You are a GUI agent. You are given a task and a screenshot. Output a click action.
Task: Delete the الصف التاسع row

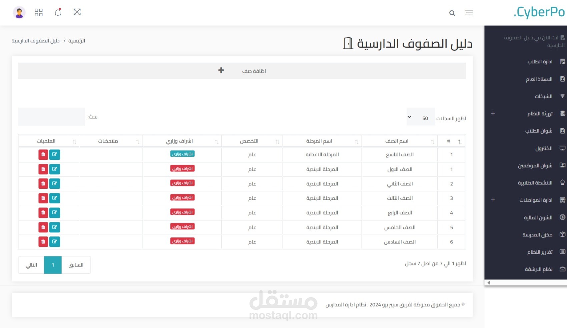(x=43, y=155)
